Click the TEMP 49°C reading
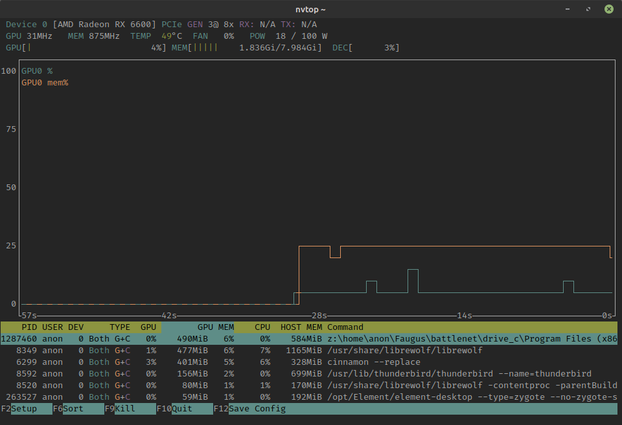Screen dimensions: 622x425 (x=156, y=36)
